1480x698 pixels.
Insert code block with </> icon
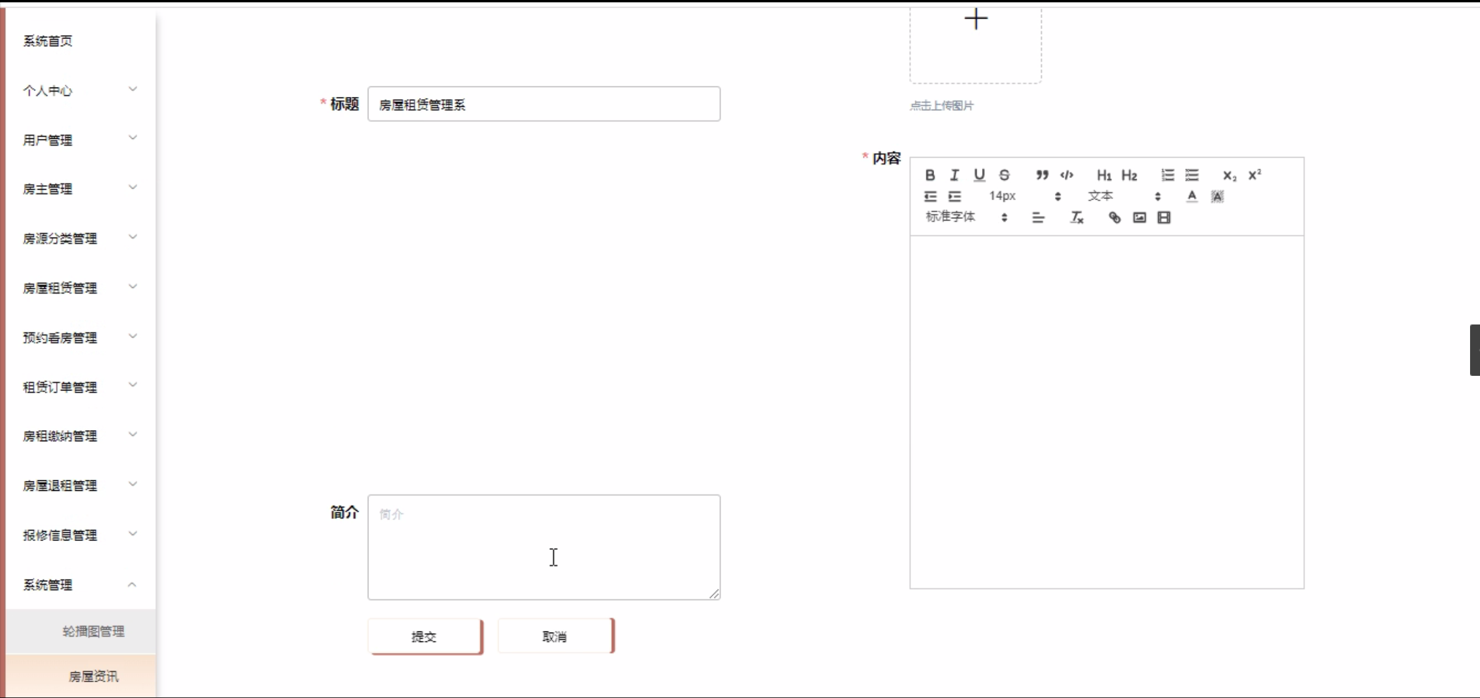point(1067,175)
